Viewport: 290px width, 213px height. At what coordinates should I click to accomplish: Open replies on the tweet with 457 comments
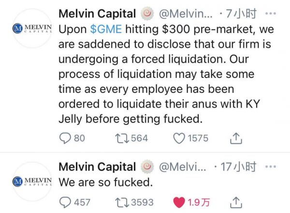(x=65, y=202)
